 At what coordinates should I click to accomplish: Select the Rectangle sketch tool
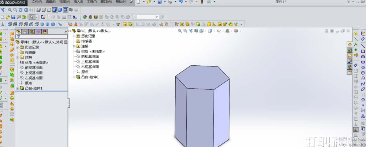coord(363,51)
